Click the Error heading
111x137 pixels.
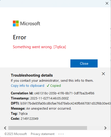[19, 37]
